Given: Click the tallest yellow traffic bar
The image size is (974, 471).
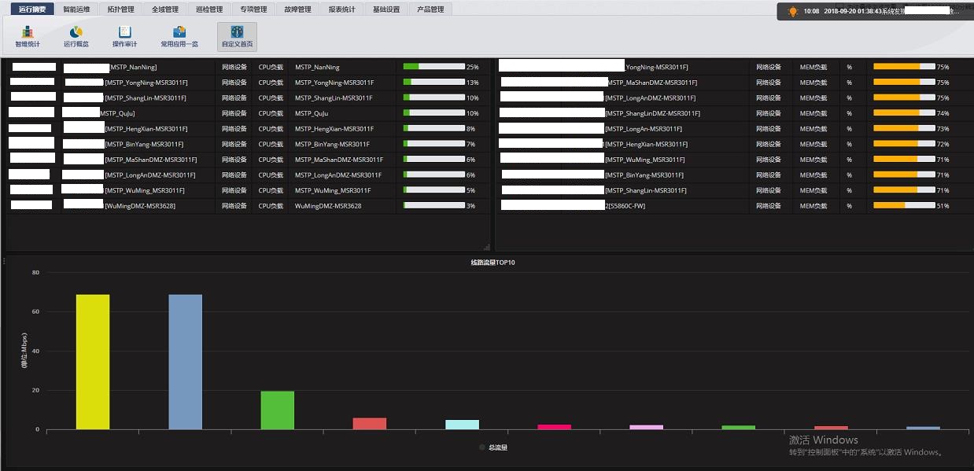Looking at the screenshot, I should pyautogui.click(x=93, y=362).
